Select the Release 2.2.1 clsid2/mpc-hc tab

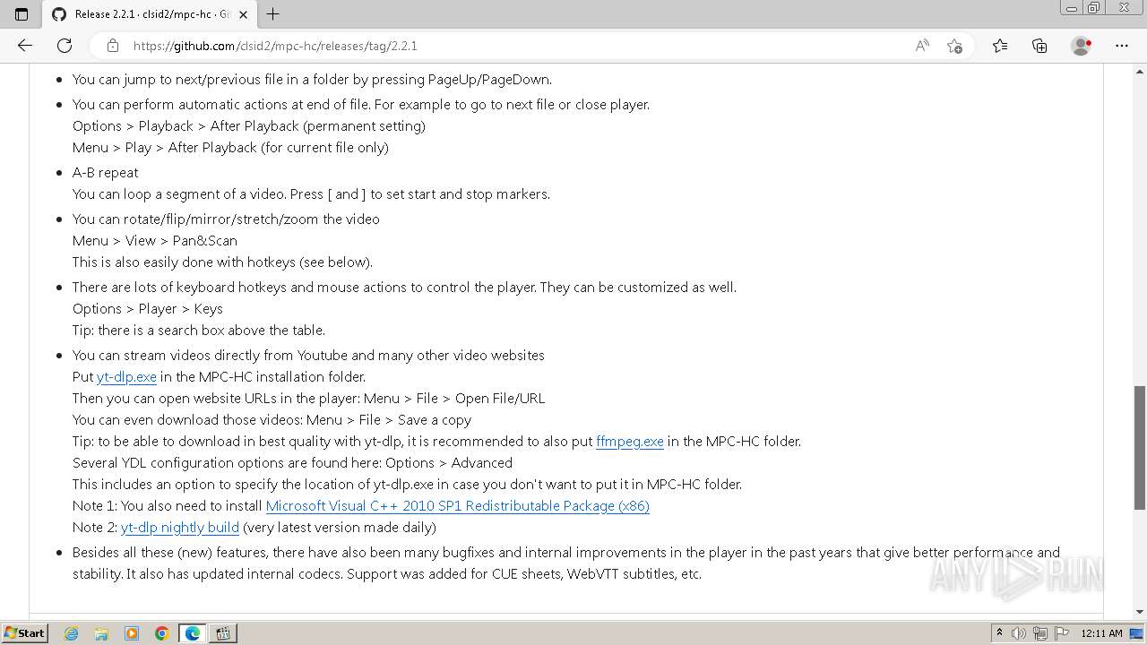coord(150,14)
